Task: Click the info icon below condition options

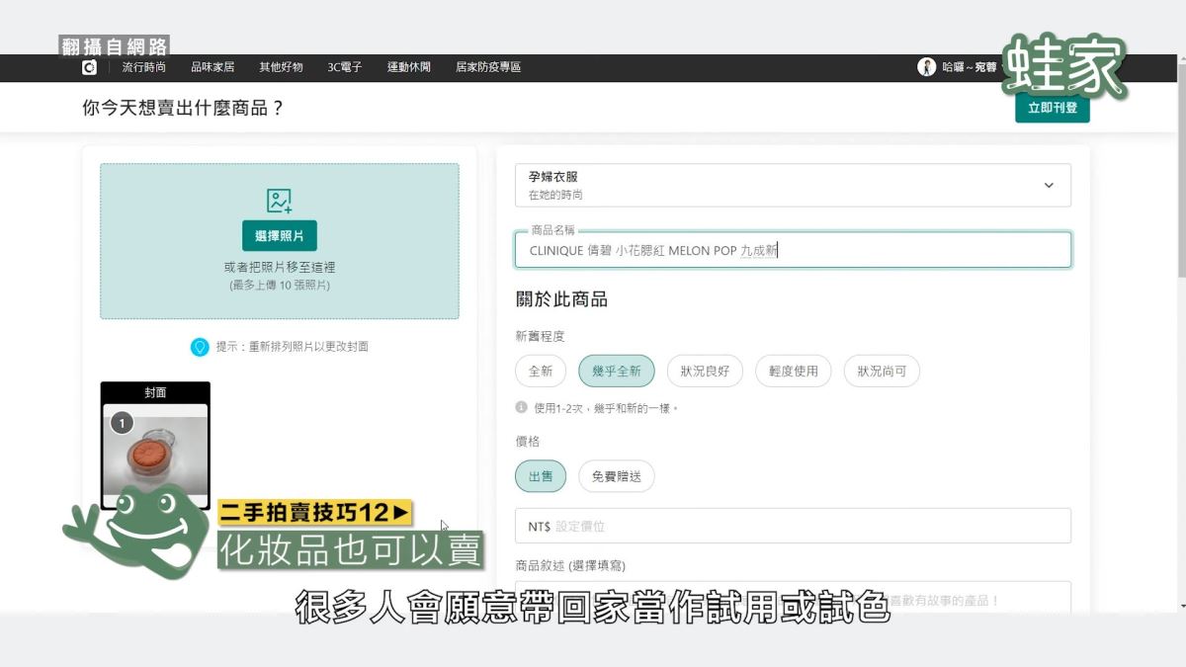Action: (x=521, y=407)
